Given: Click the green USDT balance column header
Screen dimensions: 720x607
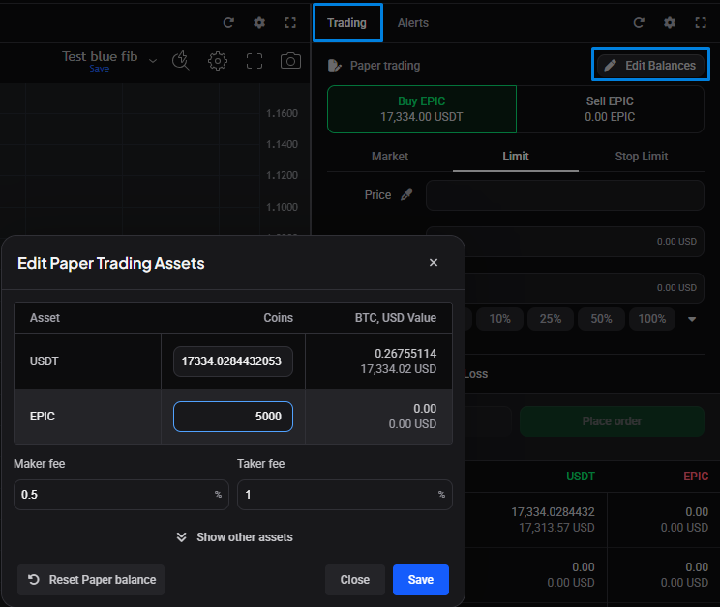Looking at the screenshot, I should click(x=581, y=477).
